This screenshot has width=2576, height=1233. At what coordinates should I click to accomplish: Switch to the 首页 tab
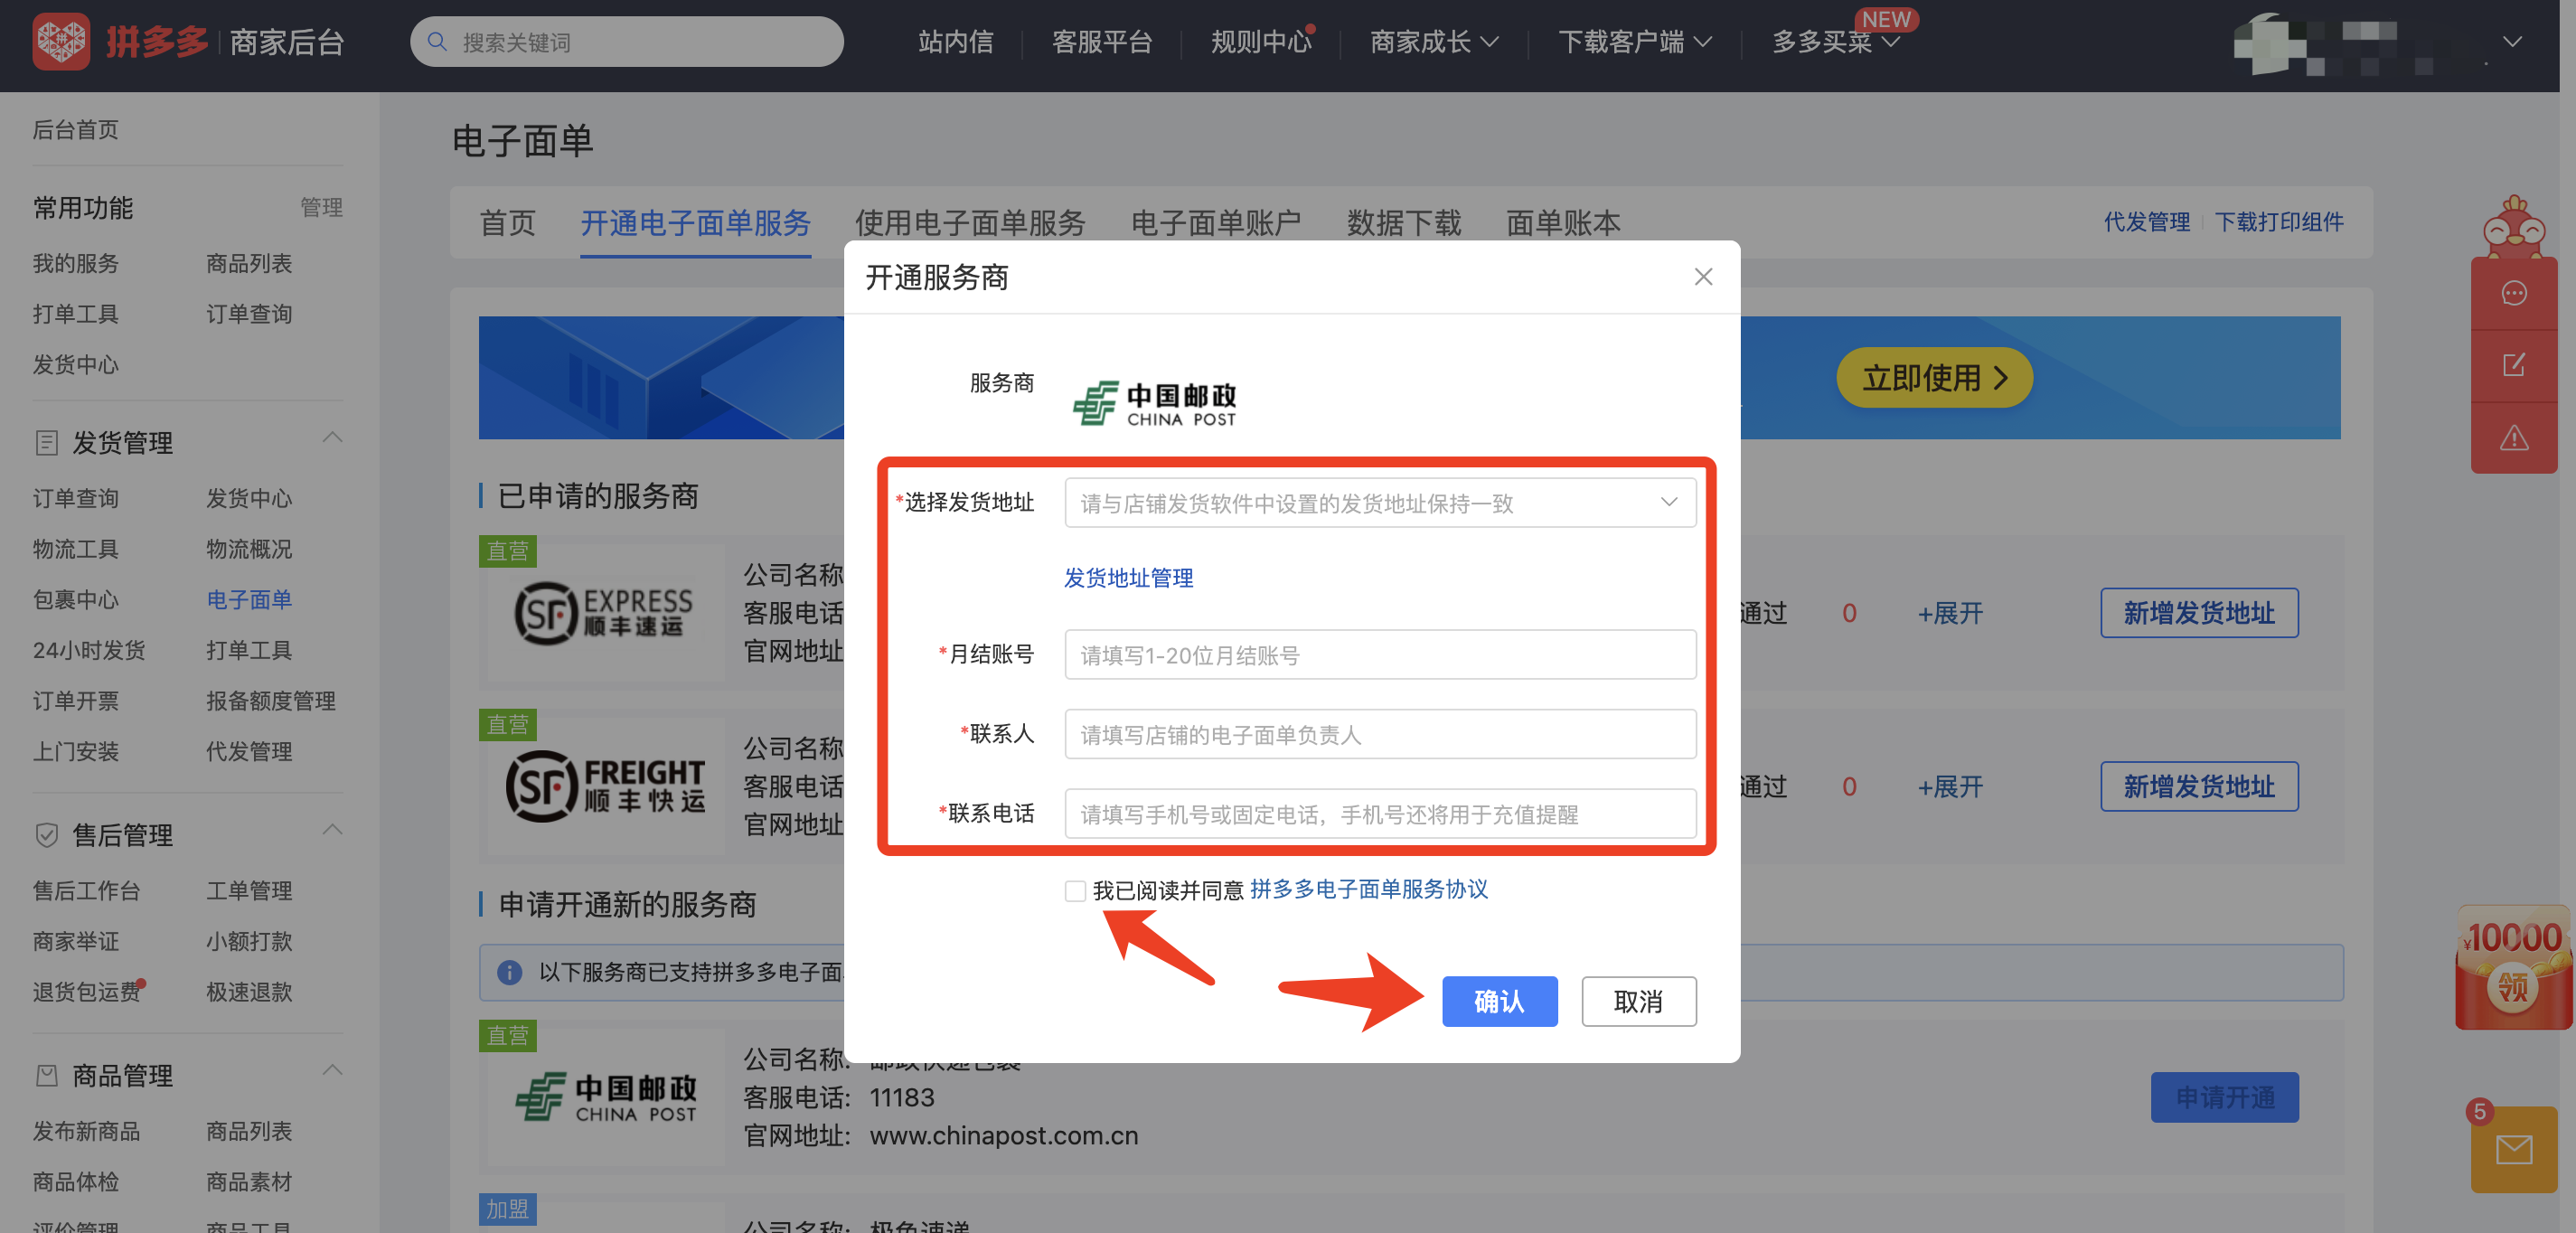[x=508, y=223]
